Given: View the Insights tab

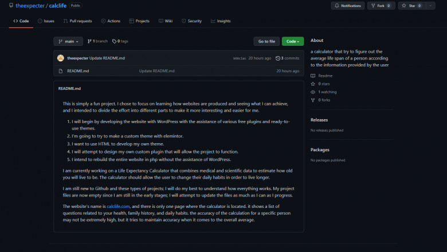Looking at the screenshot, I should tap(221, 21).
